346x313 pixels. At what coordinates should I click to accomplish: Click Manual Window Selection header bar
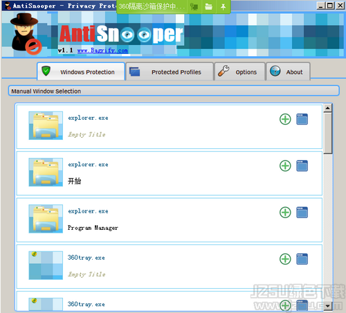pyautogui.click(x=174, y=91)
